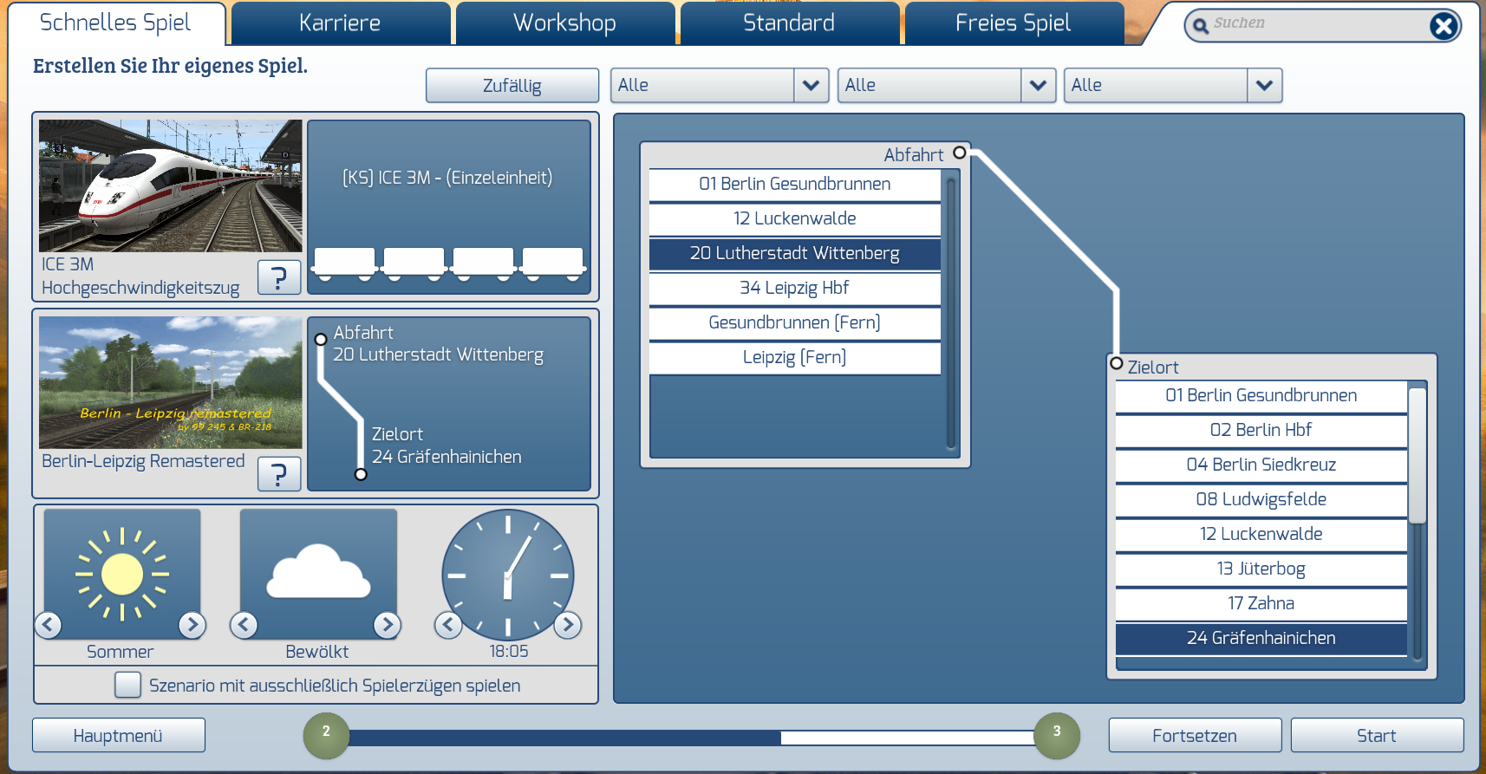Click the Zielort route node marker

point(1117,363)
